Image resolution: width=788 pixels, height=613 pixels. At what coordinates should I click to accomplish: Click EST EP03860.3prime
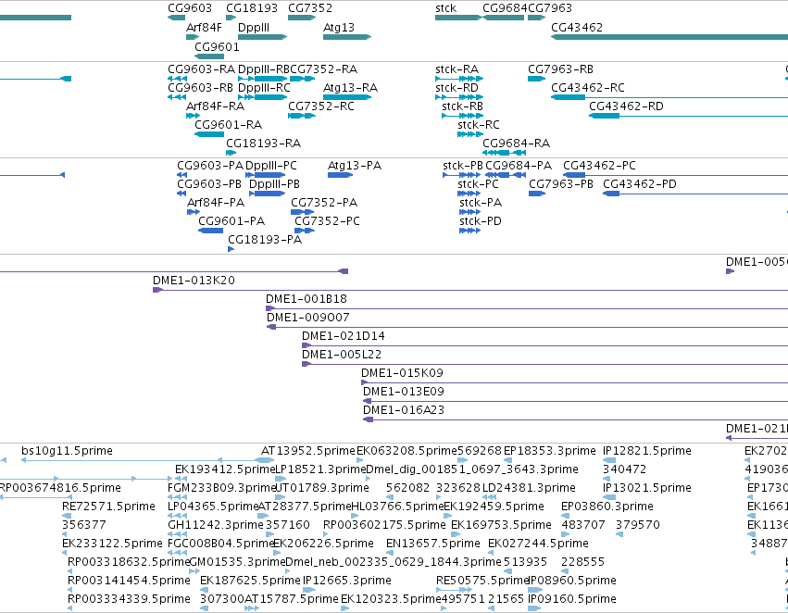point(607,507)
